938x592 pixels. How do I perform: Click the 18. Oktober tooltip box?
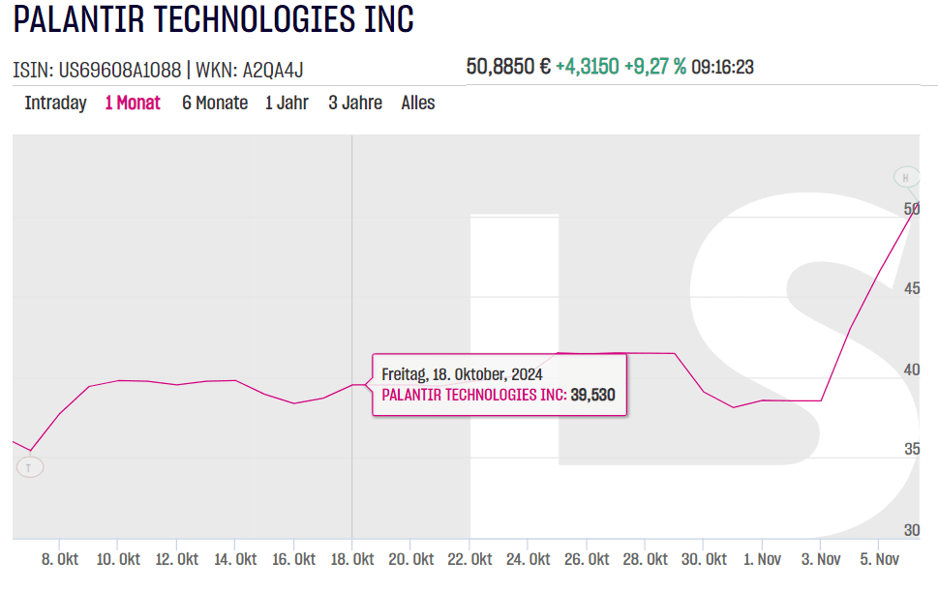click(x=499, y=384)
